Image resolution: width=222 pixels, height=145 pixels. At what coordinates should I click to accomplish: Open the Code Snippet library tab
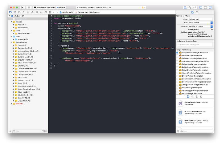coord(192,97)
